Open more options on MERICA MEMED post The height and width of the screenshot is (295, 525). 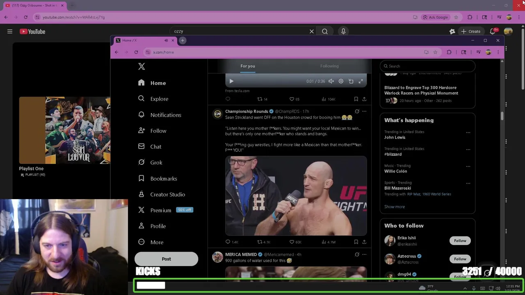364,254
